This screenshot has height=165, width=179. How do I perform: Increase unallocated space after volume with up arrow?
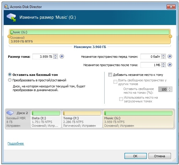(x=163, y=64)
